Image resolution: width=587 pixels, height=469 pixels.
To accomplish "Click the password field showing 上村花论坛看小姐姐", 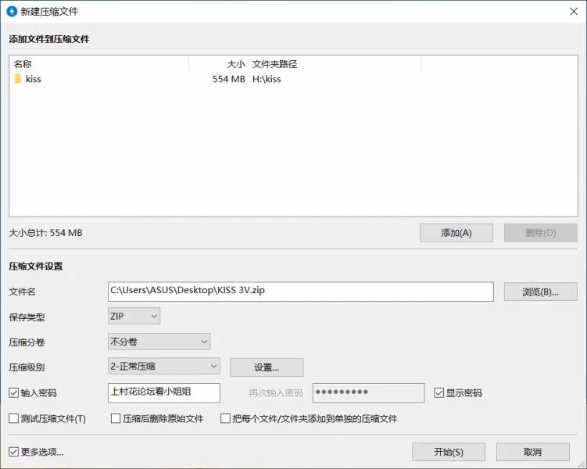I will tap(164, 392).
